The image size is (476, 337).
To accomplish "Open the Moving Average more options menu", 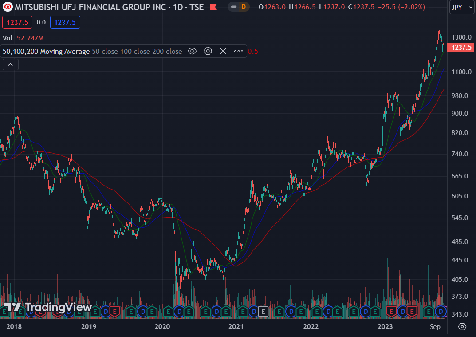I will click(x=239, y=51).
